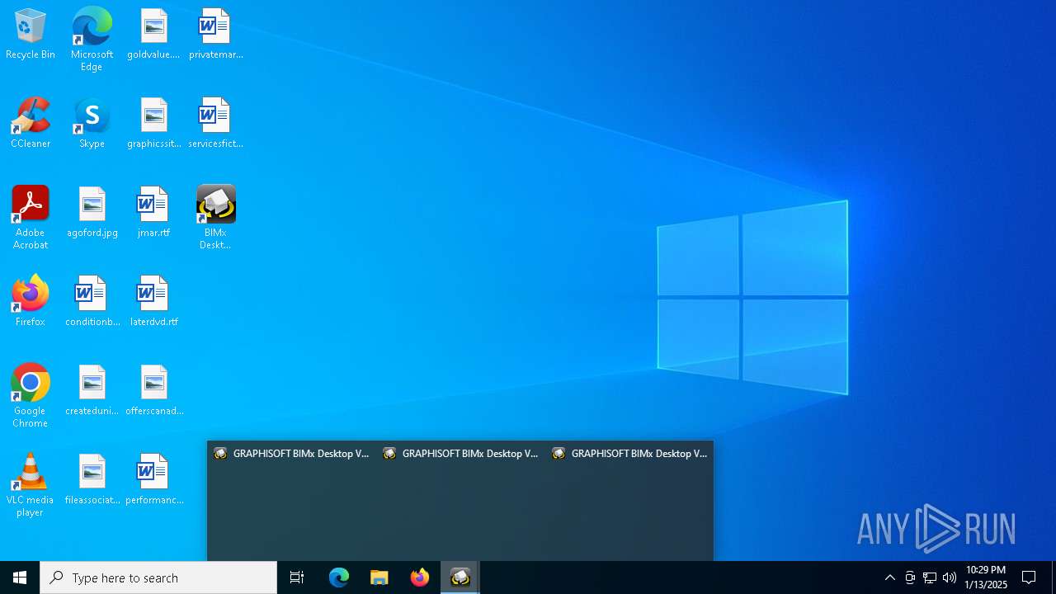Open Skype desktop shortcut

coord(92,123)
